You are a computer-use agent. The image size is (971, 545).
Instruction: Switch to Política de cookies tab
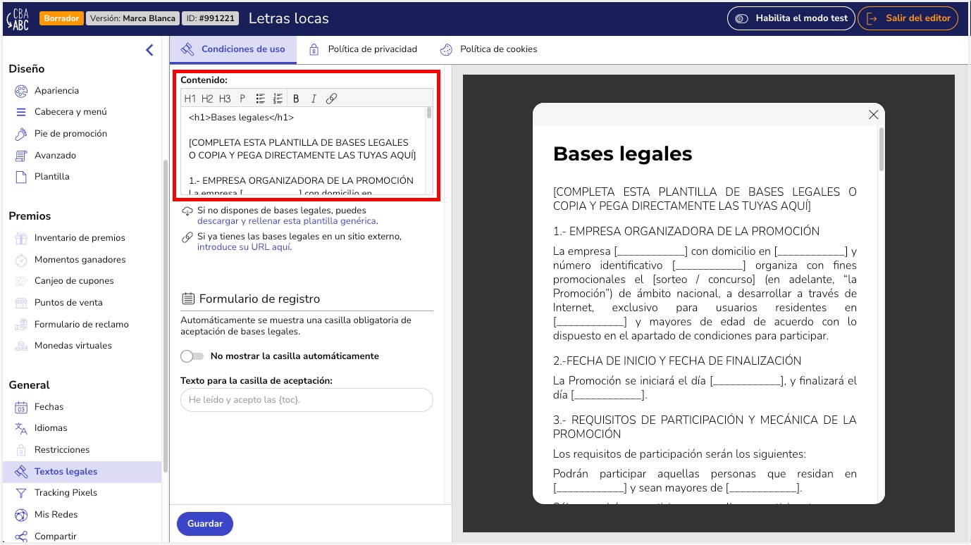(488, 49)
